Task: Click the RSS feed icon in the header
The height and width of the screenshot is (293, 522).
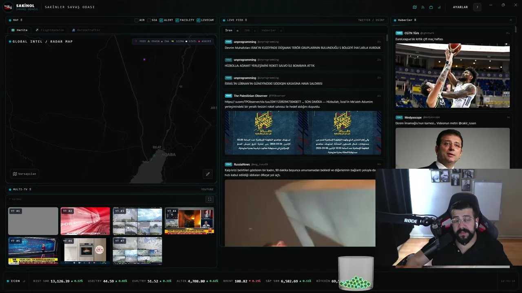Action: click(x=423, y=7)
